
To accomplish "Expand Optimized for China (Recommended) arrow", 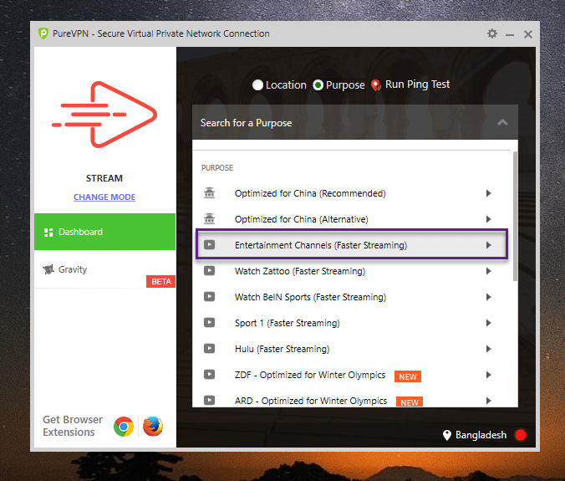I will pos(489,193).
